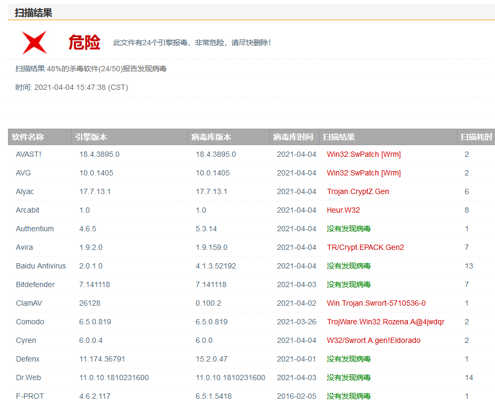
Task: Click database version 4.1.3.52192
Action: click(x=216, y=266)
